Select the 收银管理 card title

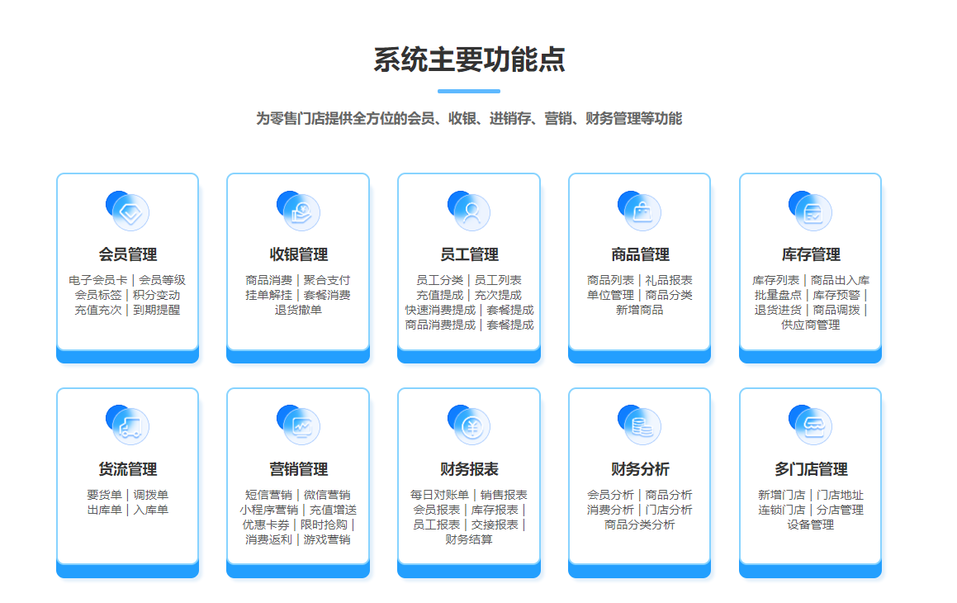[x=298, y=254]
